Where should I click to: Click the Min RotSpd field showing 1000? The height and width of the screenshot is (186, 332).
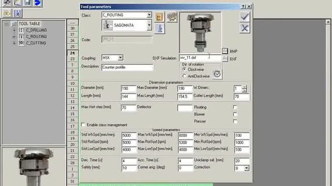(x=242, y=143)
